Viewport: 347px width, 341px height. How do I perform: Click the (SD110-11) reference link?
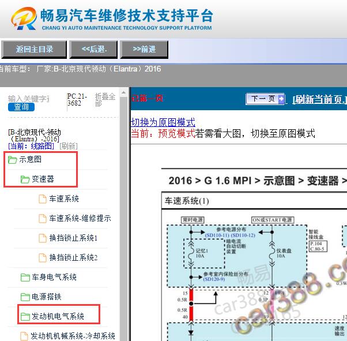click(x=217, y=235)
